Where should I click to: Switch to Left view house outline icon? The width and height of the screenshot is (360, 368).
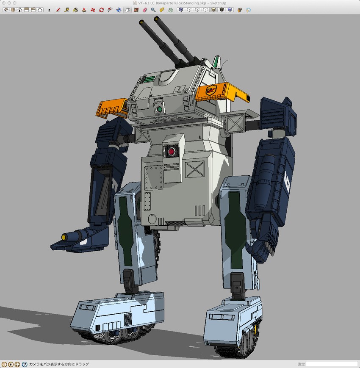coord(40,10)
